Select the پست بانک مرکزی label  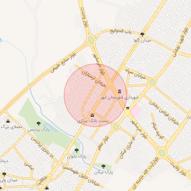[93, 121]
